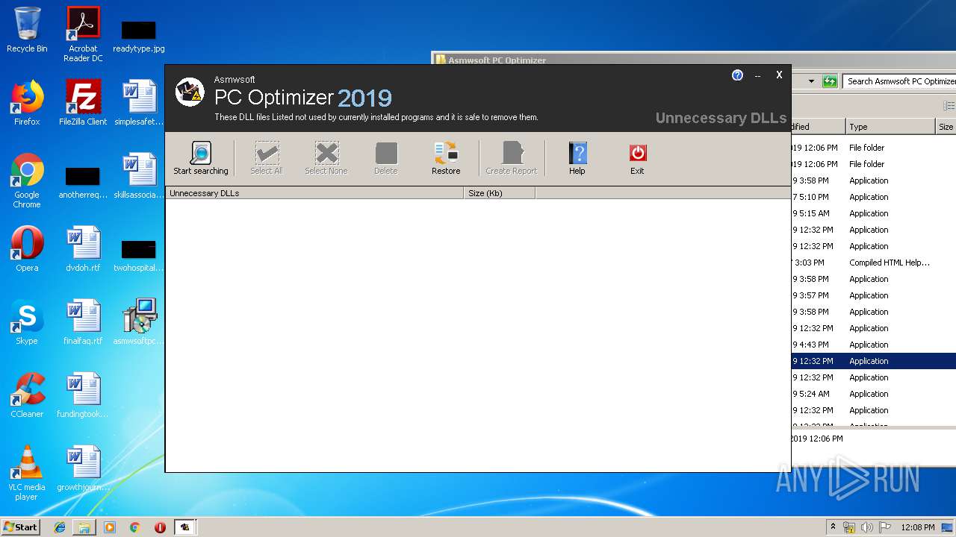Select the first File folder row
The height and width of the screenshot is (537, 956).
click(874, 148)
